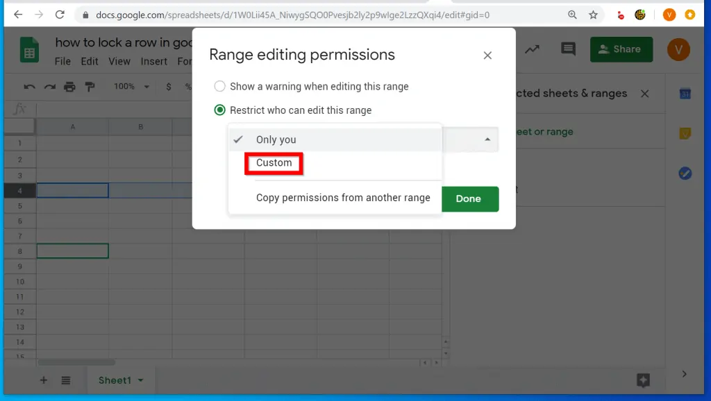Screen dimensions: 711x401
Task: Click the Share button
Action: [x=621, y=49]
